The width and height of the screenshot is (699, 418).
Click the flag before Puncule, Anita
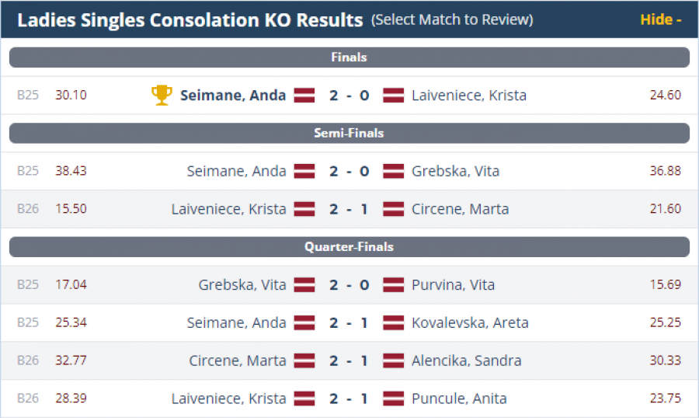[394, 399]
